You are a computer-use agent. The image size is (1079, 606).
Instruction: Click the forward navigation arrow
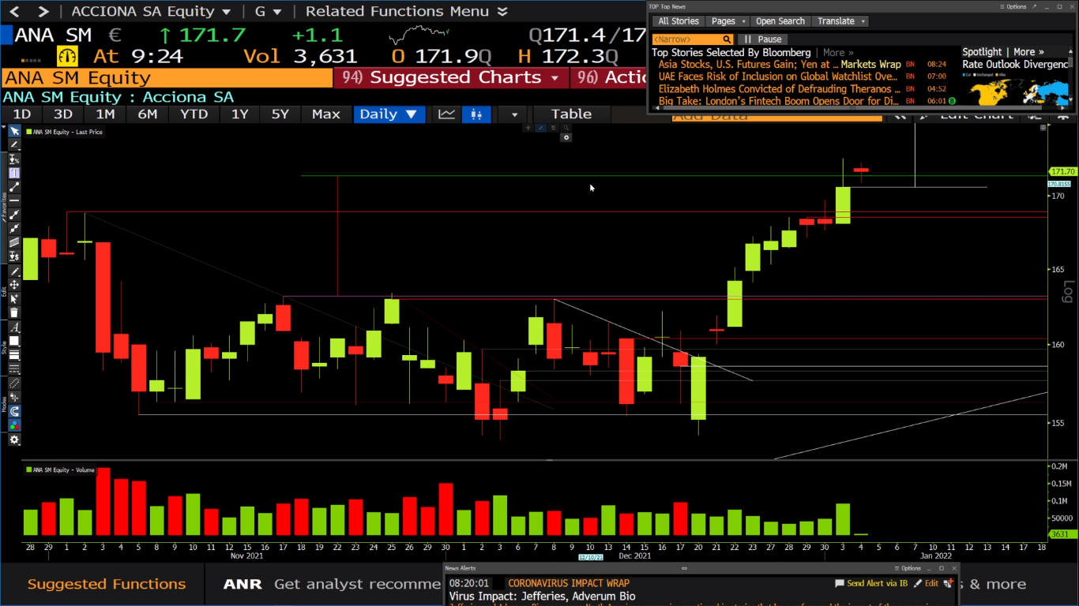click(x=43, y=11)
